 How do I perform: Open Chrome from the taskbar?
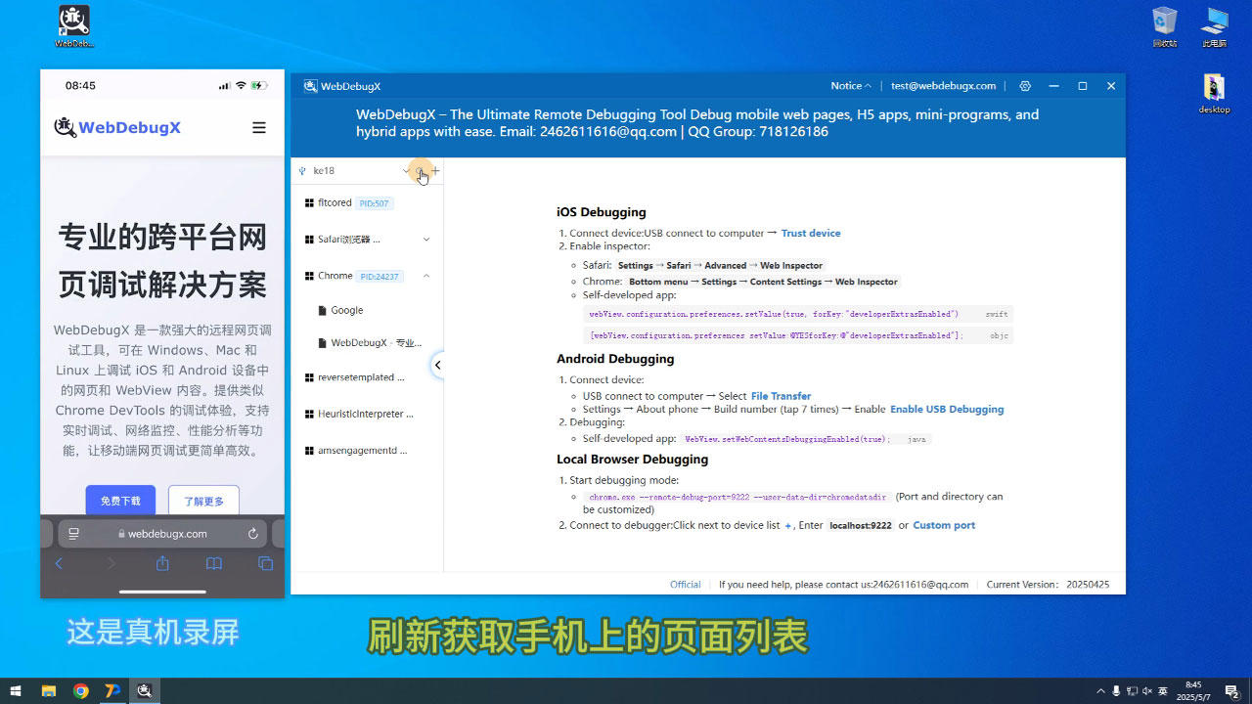[80, 690]
